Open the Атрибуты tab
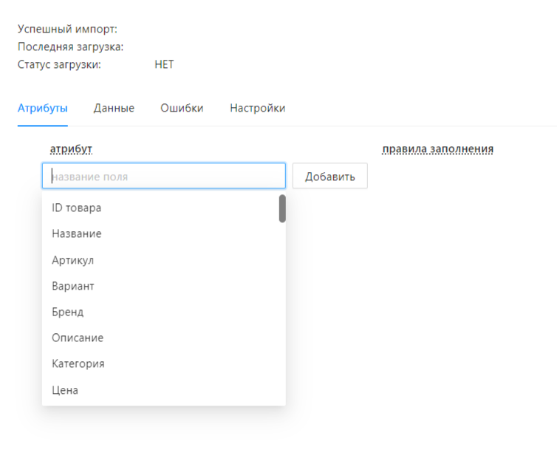557x461 pixels. point(42,108)
